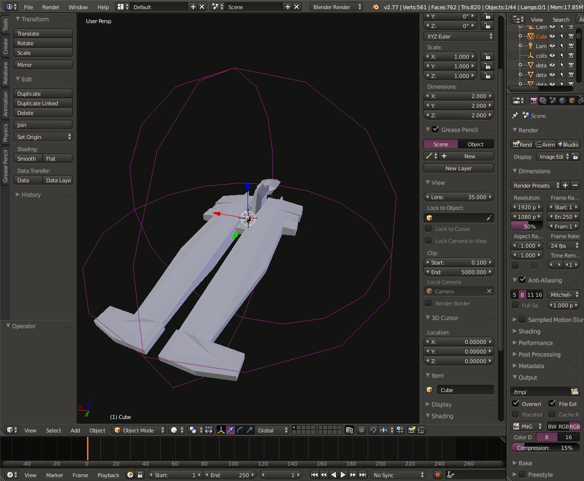Disable the Anti-Aliasing checkbox
The width and height of the screenshot is (584, 481).
click(x=522, y=280)
